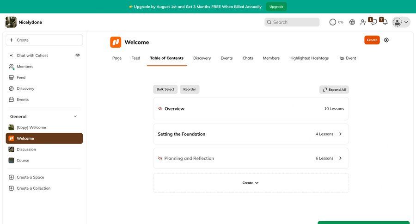This screenshot has height=224, width=416.
Task: Click the orange Create button
Action: (x=372, y=40)
